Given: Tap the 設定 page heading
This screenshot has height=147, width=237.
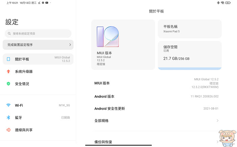Looking at the screenshot, I should coord(12,22).
